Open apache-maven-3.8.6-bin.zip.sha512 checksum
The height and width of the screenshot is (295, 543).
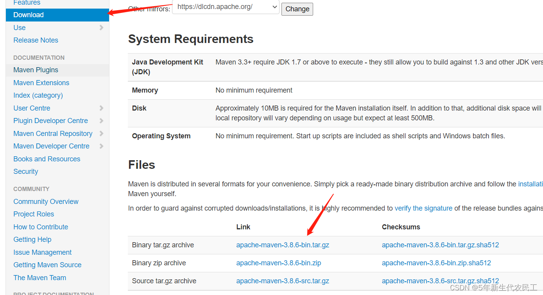pos(436,263)
